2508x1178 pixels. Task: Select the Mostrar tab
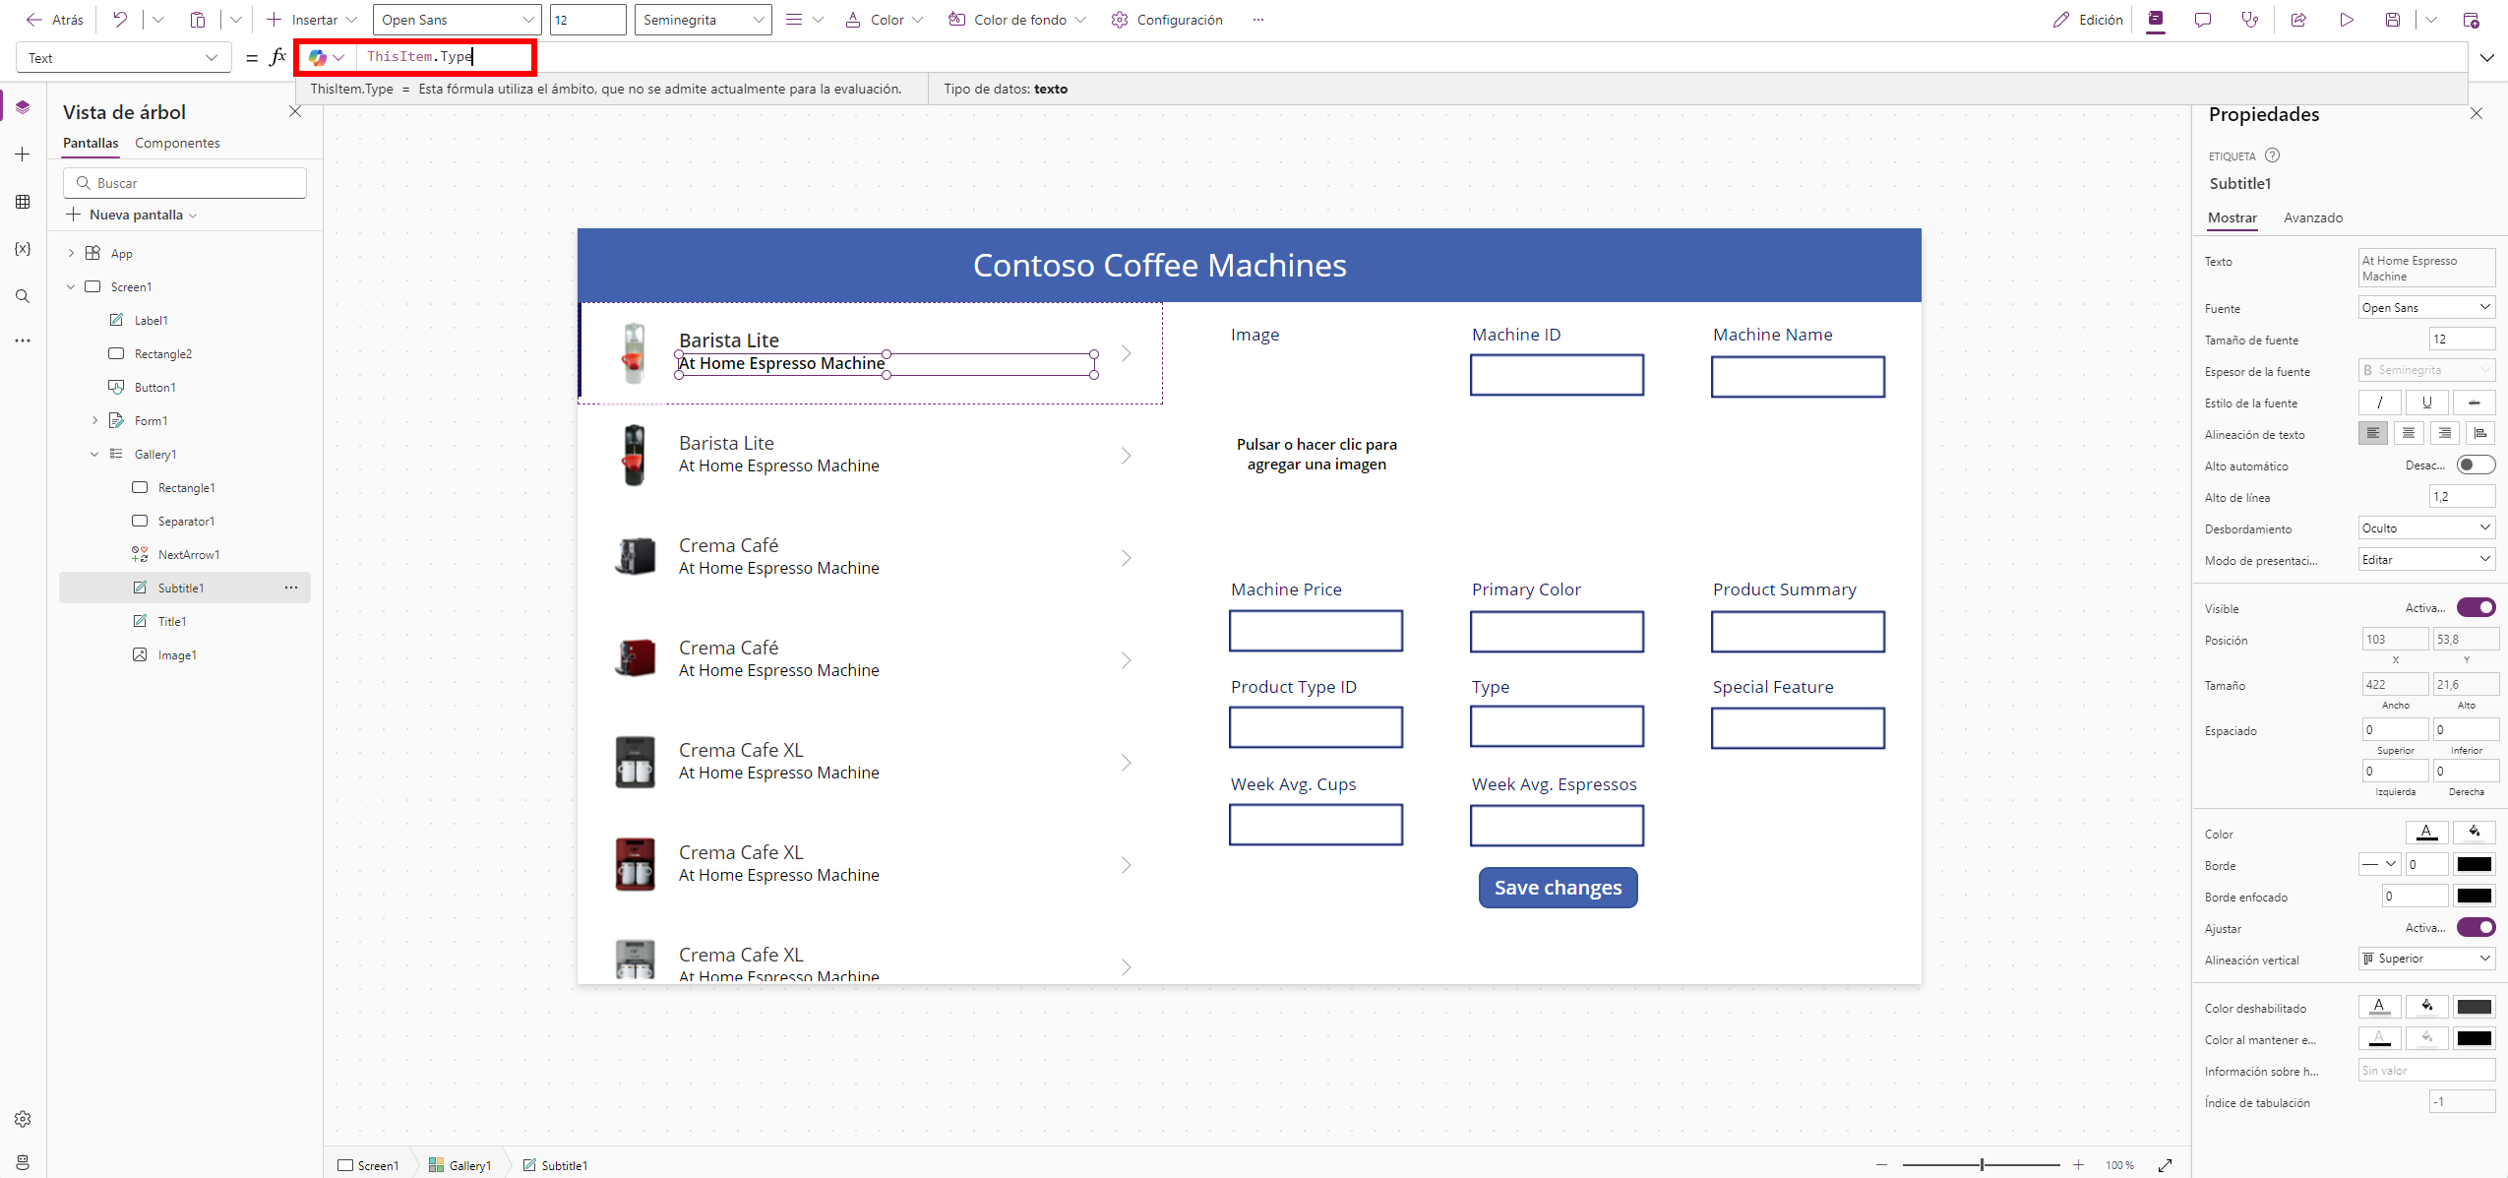[x=2232, y=217]
